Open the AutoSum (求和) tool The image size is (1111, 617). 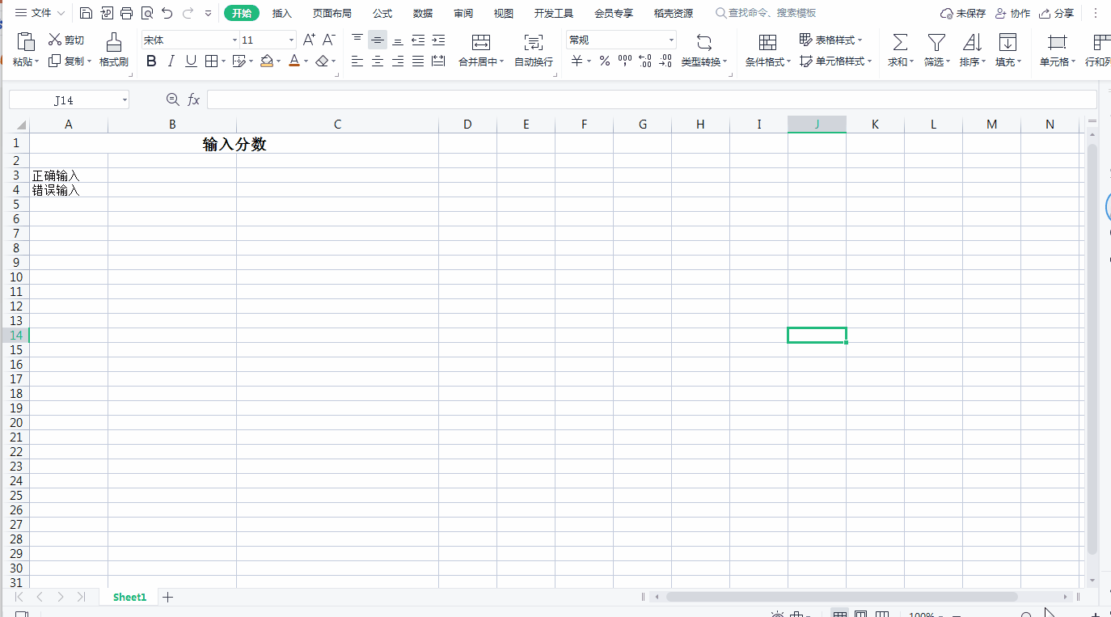(900, 42)
